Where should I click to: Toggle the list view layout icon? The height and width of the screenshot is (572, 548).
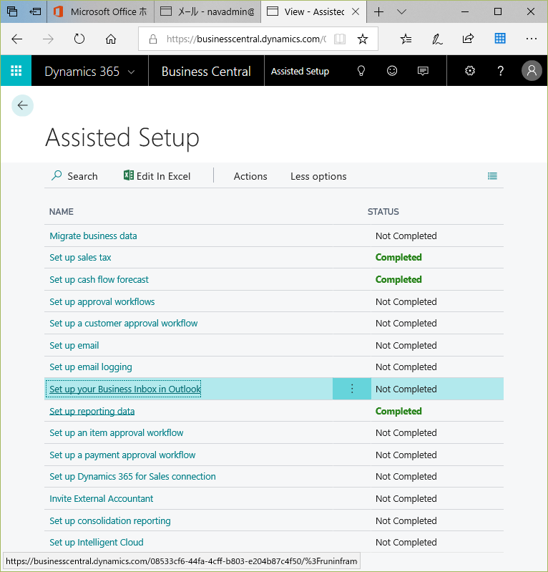point(492,176)
